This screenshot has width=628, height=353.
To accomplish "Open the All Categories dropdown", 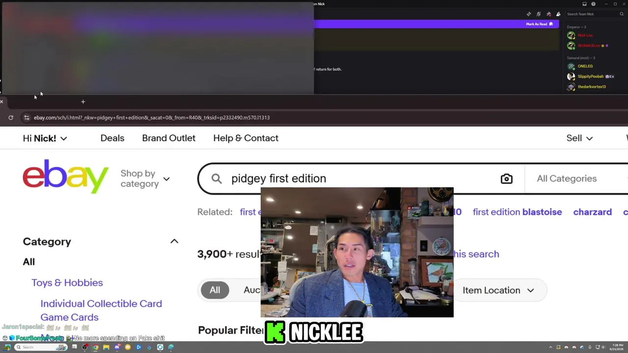I will click(576, 178).
